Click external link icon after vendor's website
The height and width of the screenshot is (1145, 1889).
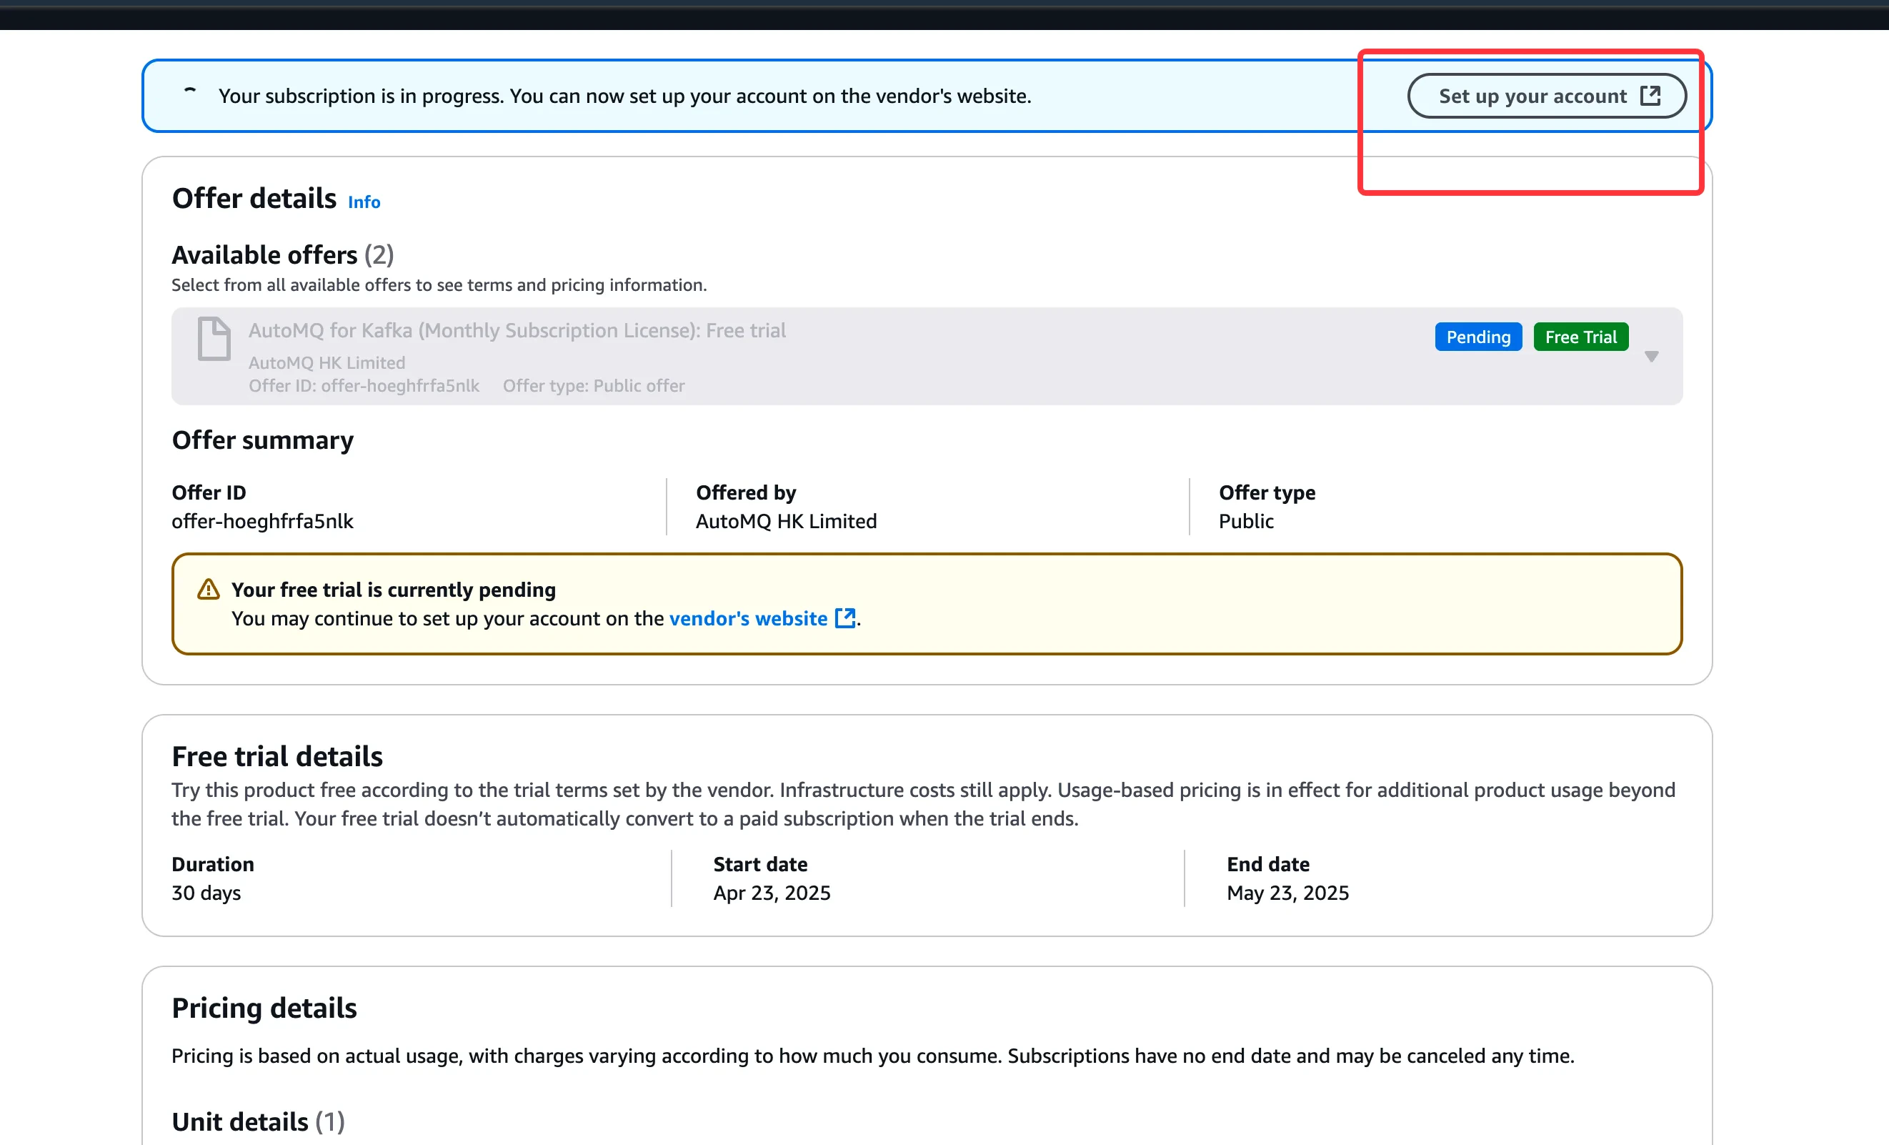click(845, 618)
